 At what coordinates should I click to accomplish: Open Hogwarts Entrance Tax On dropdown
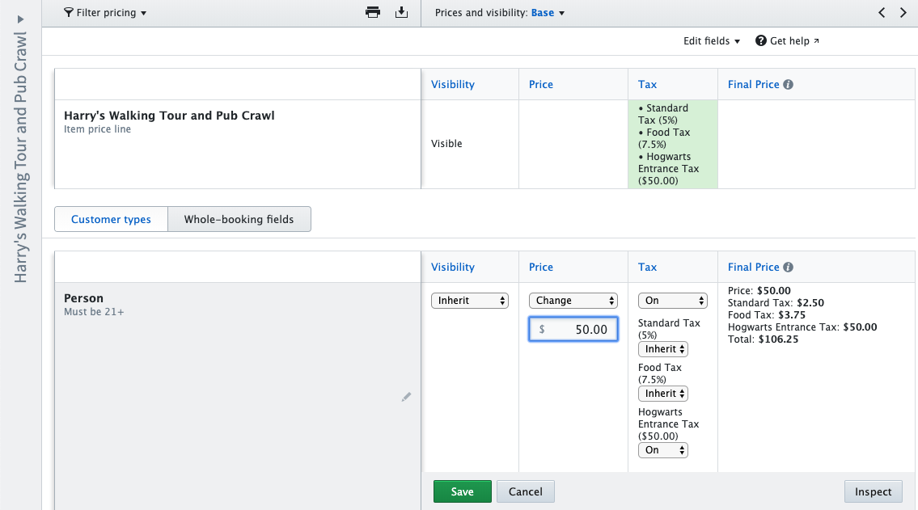[x=662, y=449]
